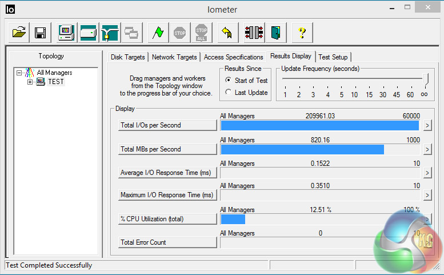Select the TEST manager in Topology

coord(56,82)
